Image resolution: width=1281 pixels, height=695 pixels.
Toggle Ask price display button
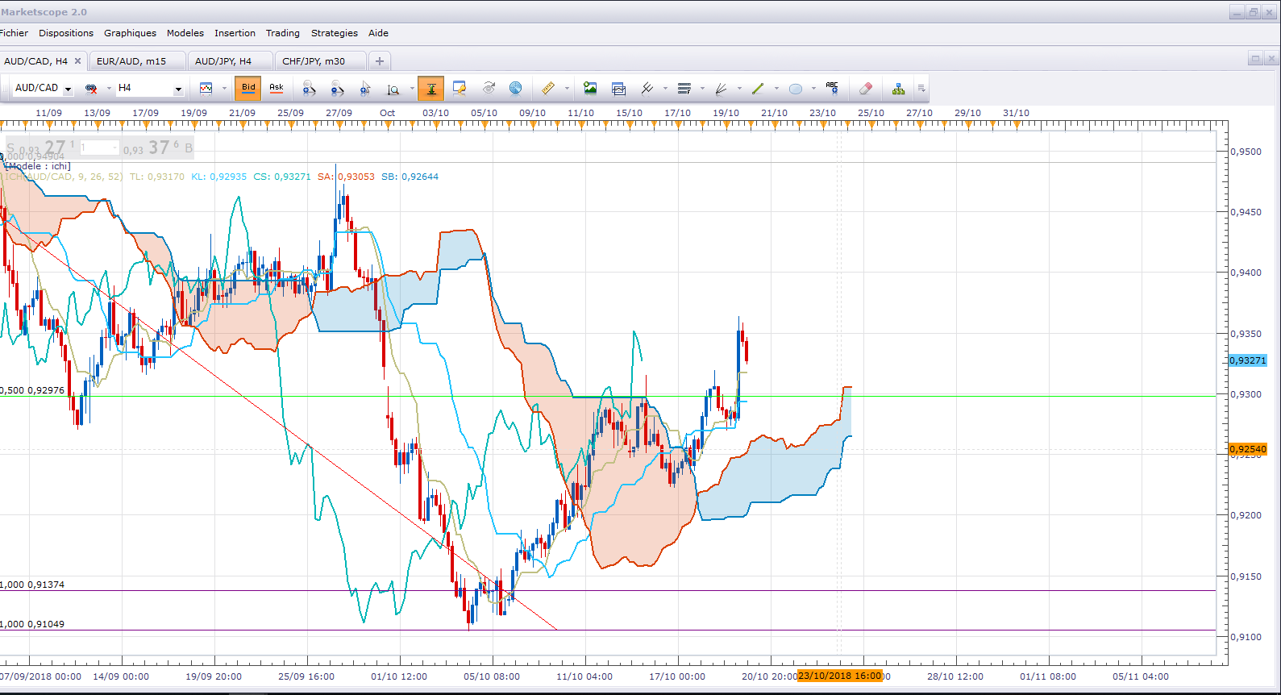[x=277, y=88]
